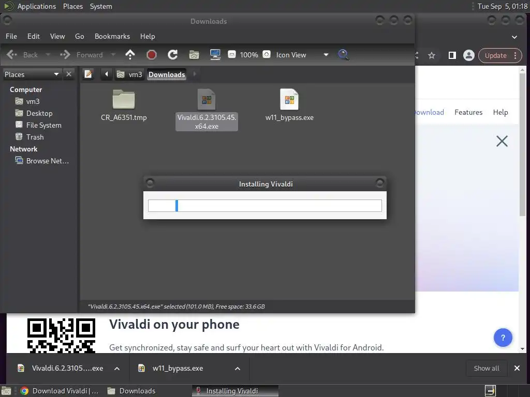
Task: Open the Features link on Vivaldi page
Action: point(468,112)
